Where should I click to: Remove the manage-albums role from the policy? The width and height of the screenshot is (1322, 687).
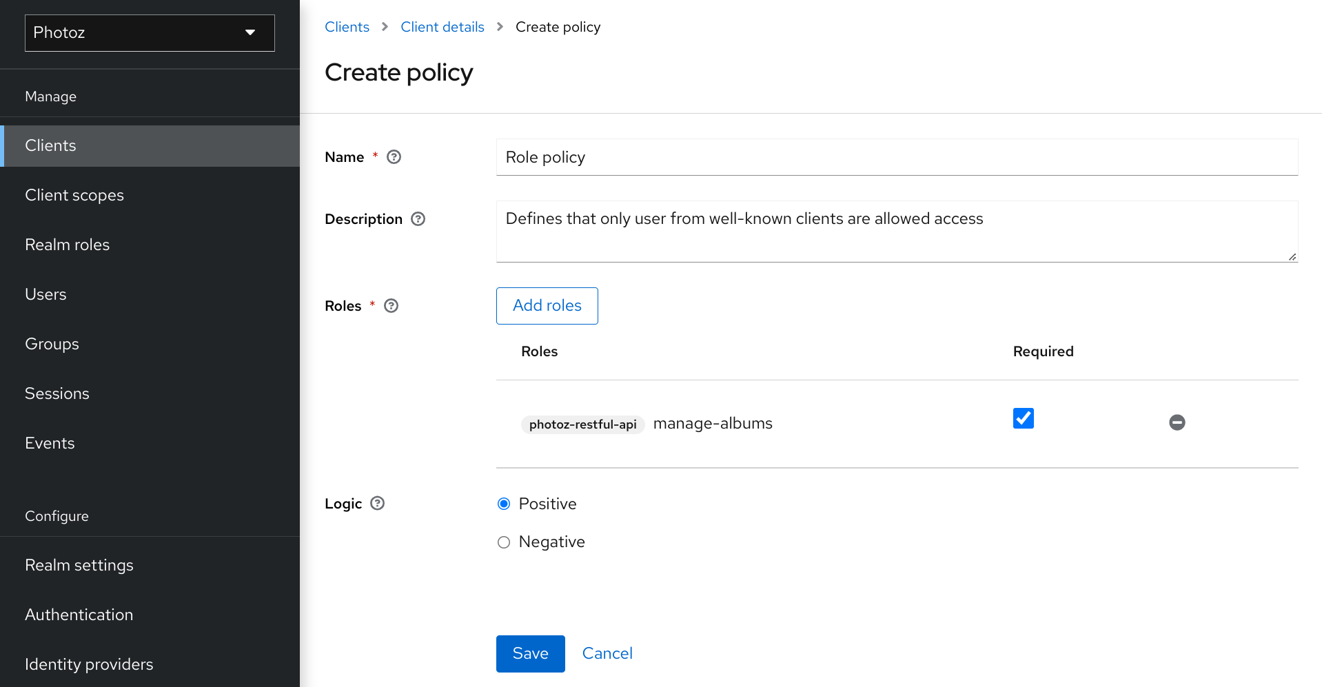point(1177,422)
